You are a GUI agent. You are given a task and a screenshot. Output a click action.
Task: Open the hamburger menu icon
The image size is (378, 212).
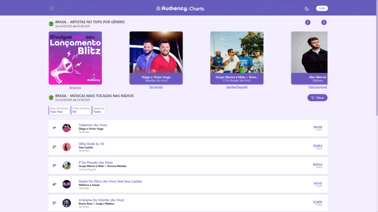click(x=51, y=8)
